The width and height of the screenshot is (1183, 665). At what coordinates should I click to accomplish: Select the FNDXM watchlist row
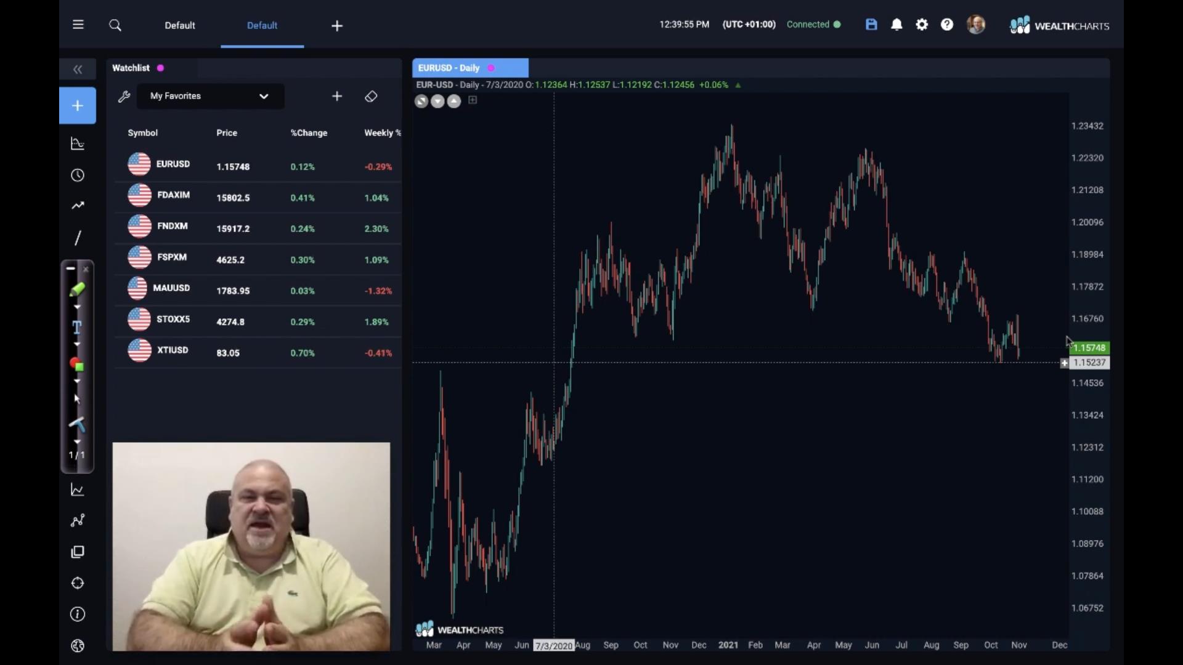point(258,228)
